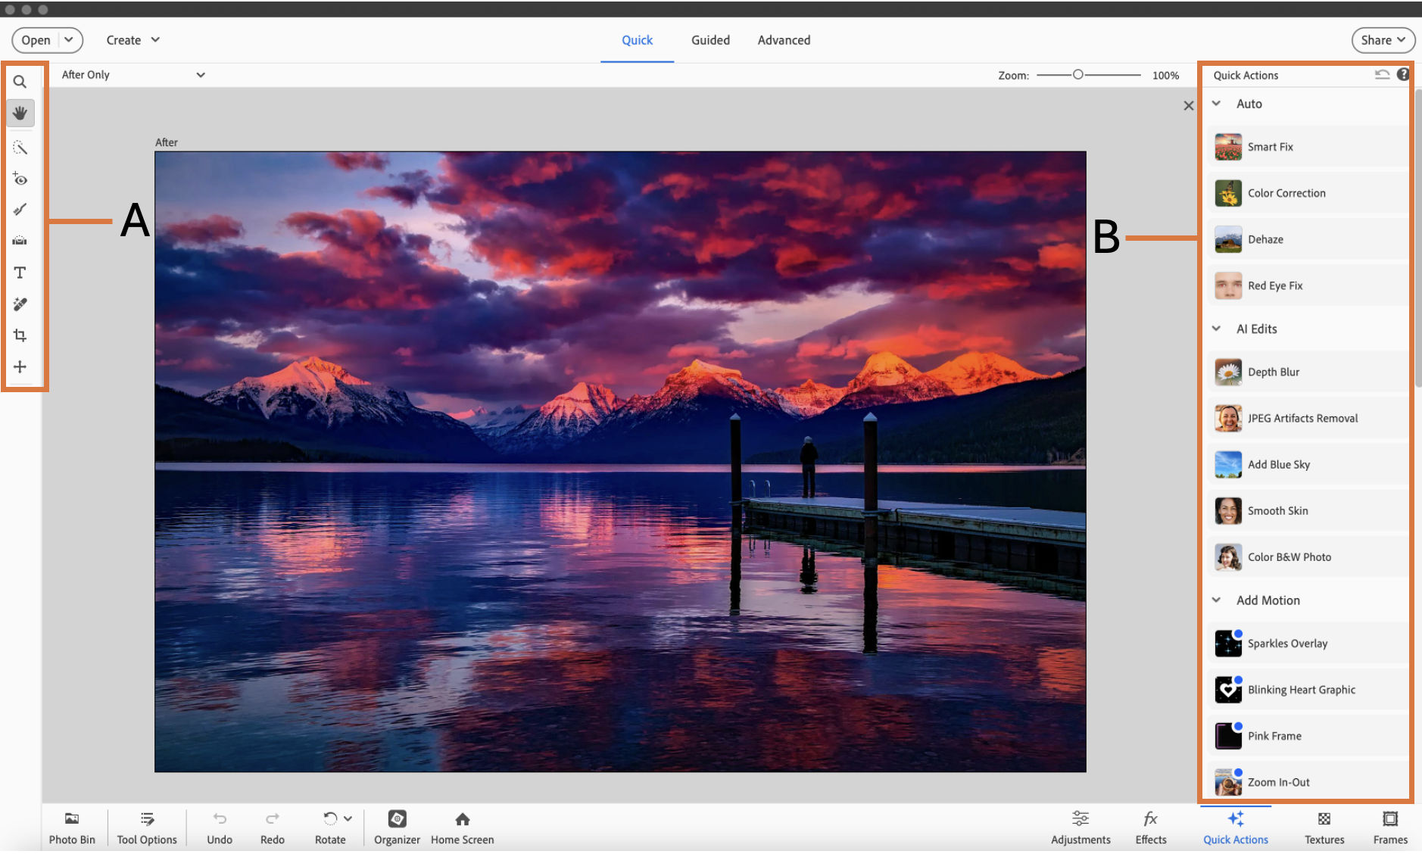Select the Zoom tool in the toolbox
The height and width of the screenshot is (854, 1422).
20,82
